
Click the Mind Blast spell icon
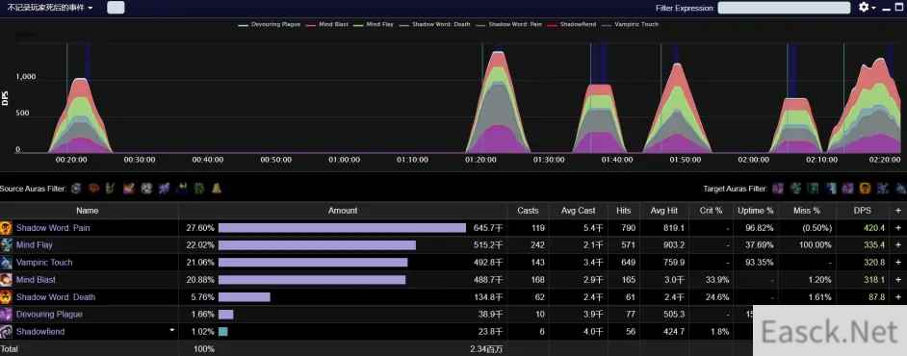[x=6, y=280]
